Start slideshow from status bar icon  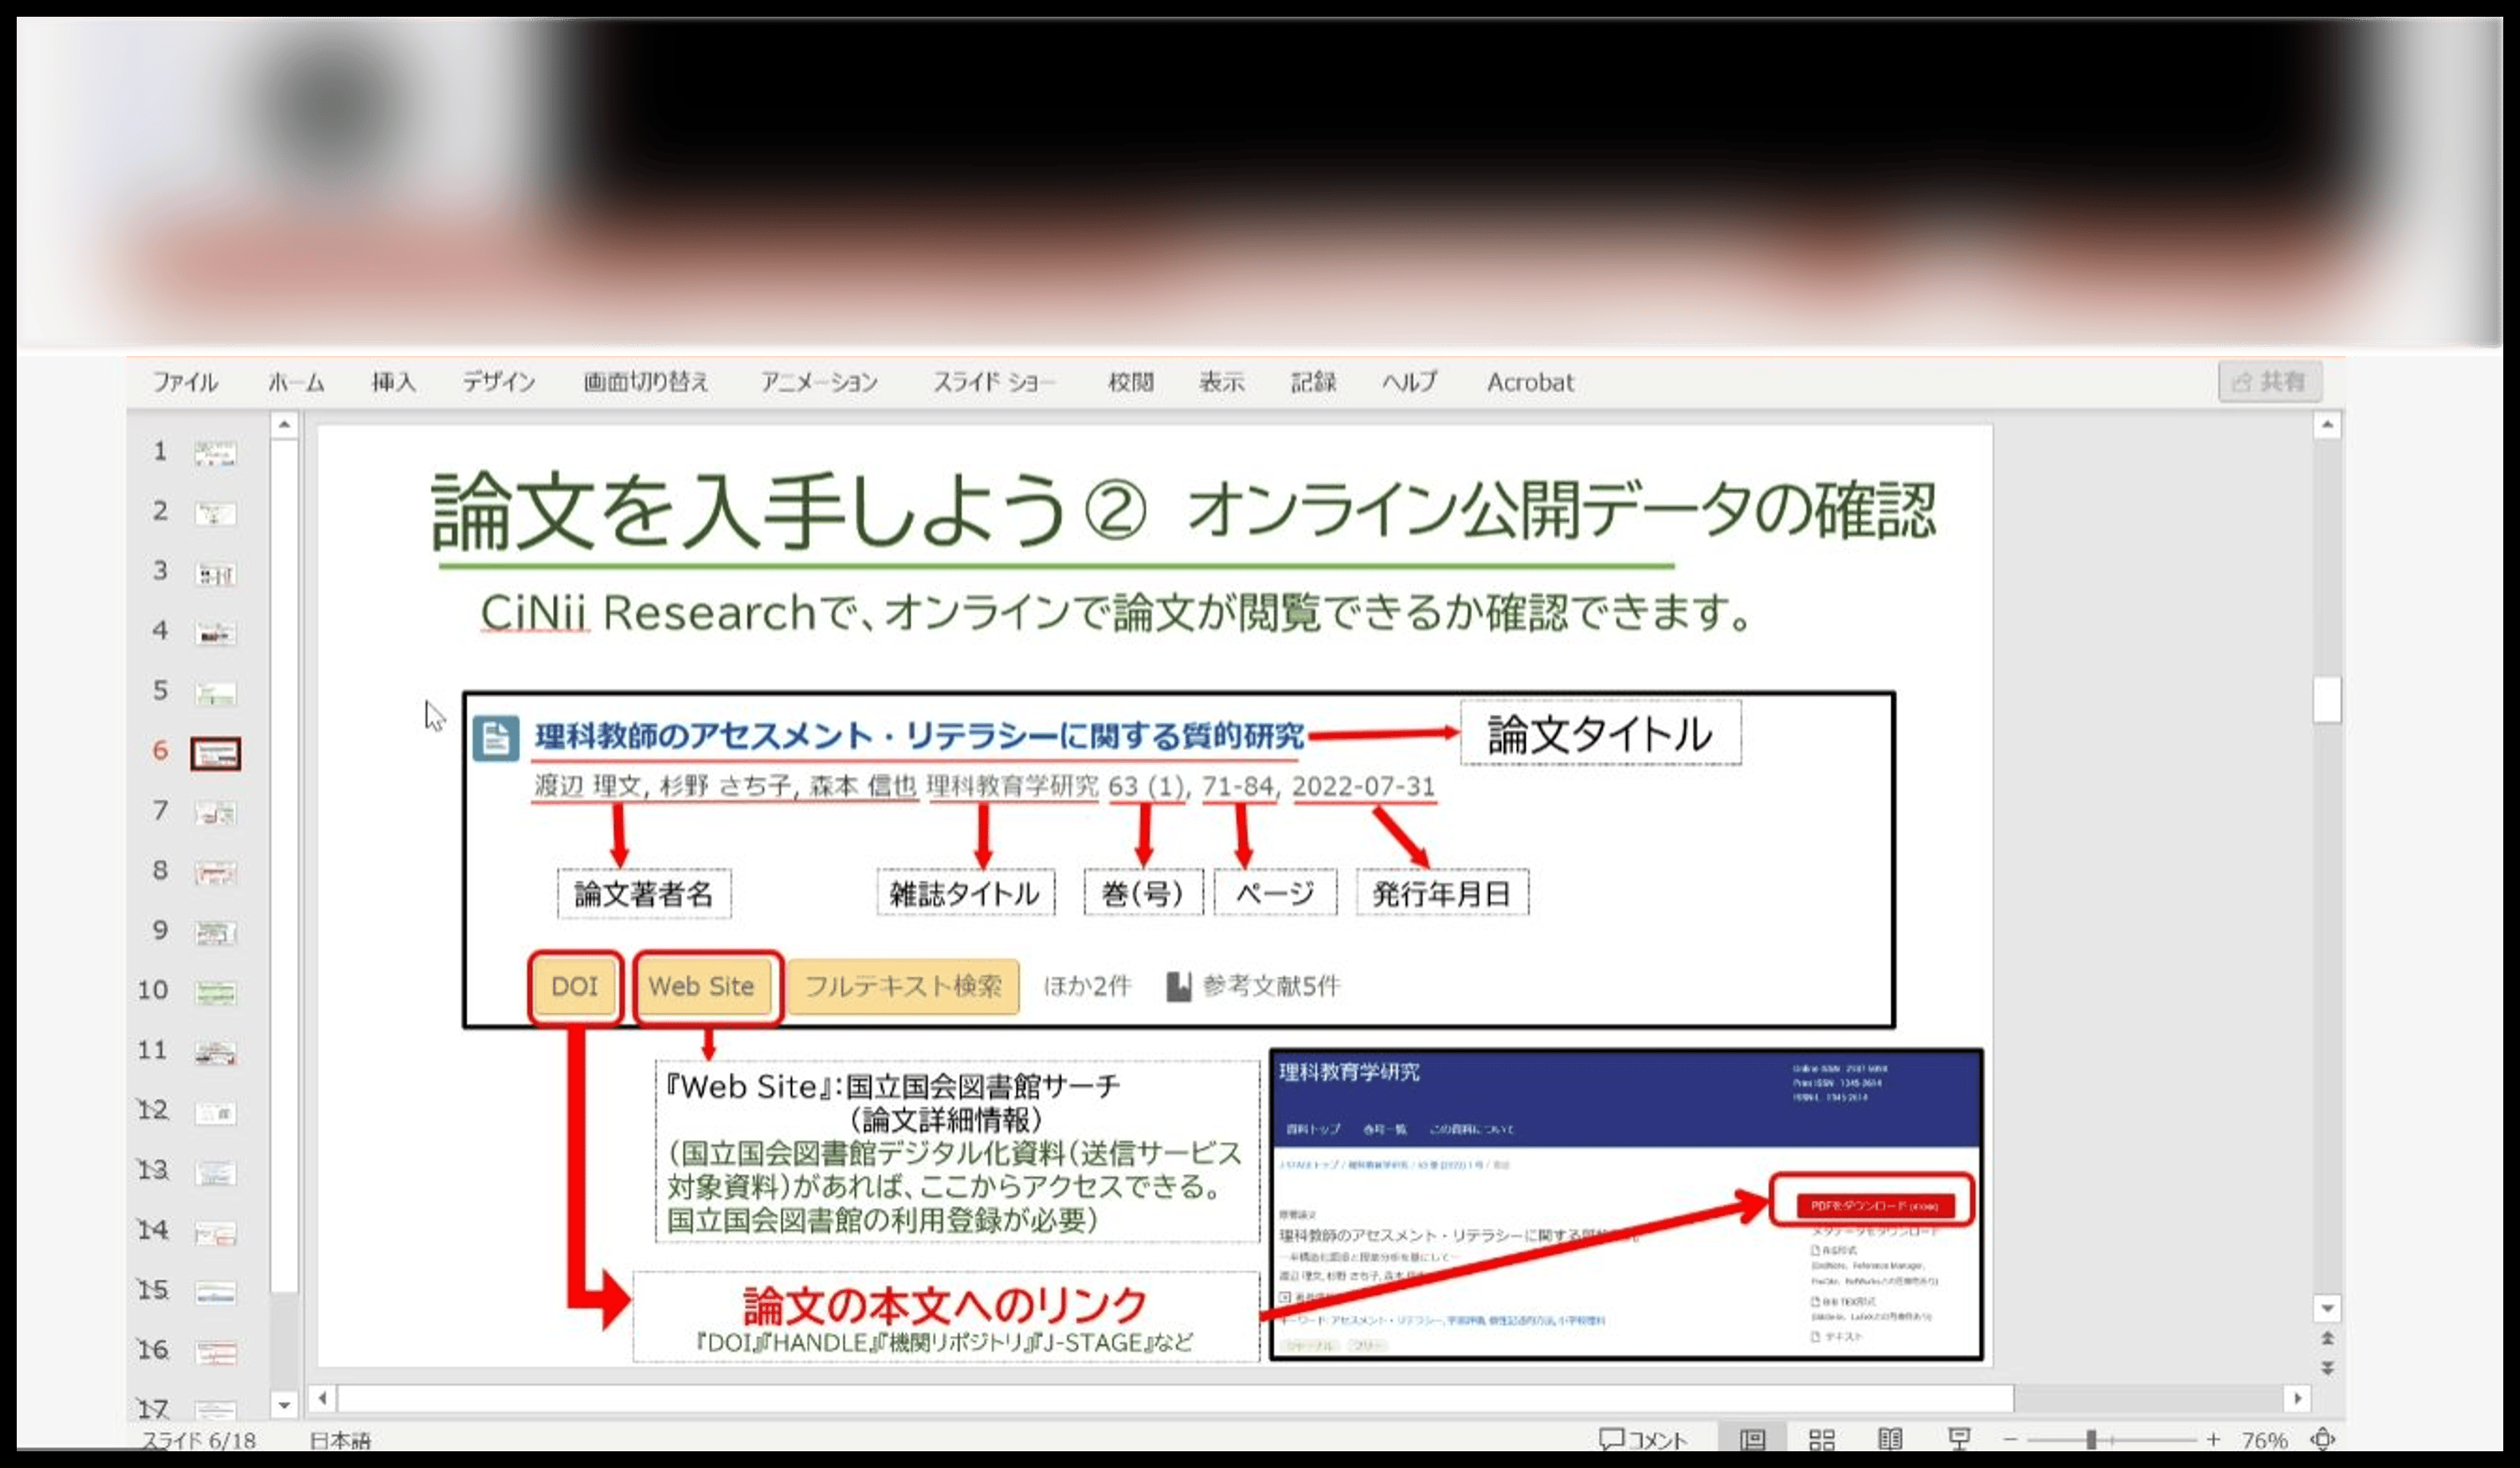(1959, 1439)
